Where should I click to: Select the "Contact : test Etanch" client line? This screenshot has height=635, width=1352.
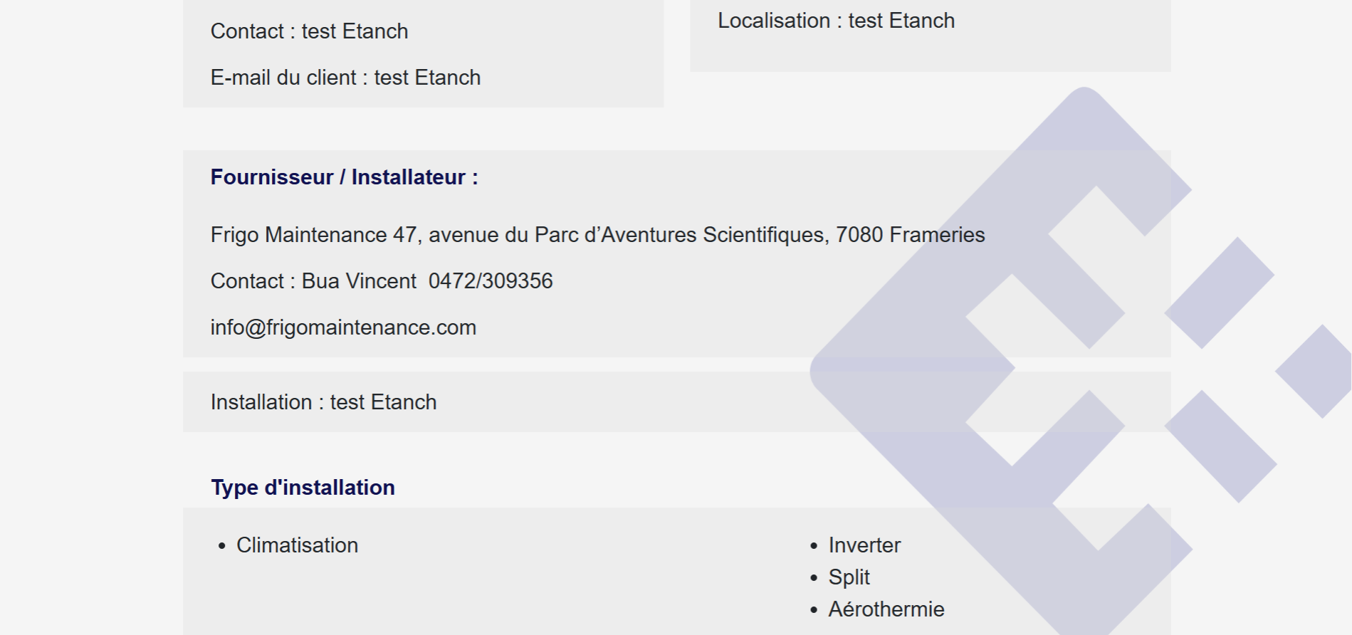coord(309,31)
